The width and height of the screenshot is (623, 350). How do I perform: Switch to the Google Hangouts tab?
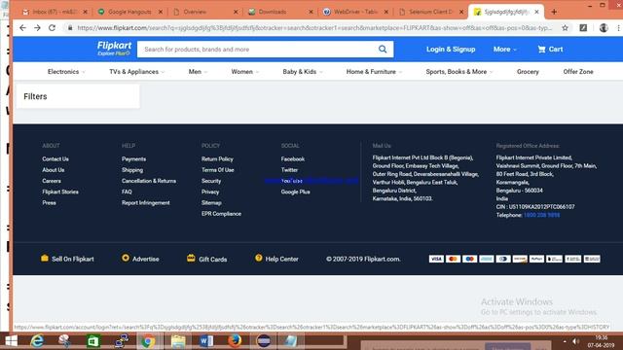[x=129, y=12]
